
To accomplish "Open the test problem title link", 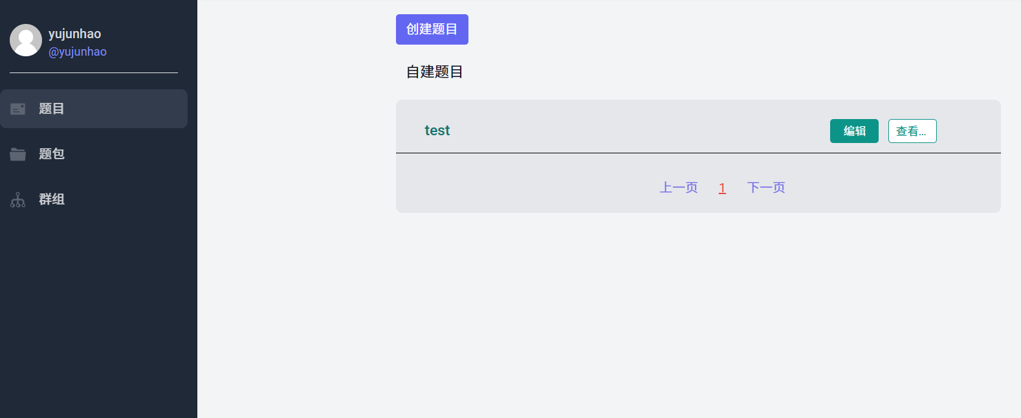I will pos(437,131).
